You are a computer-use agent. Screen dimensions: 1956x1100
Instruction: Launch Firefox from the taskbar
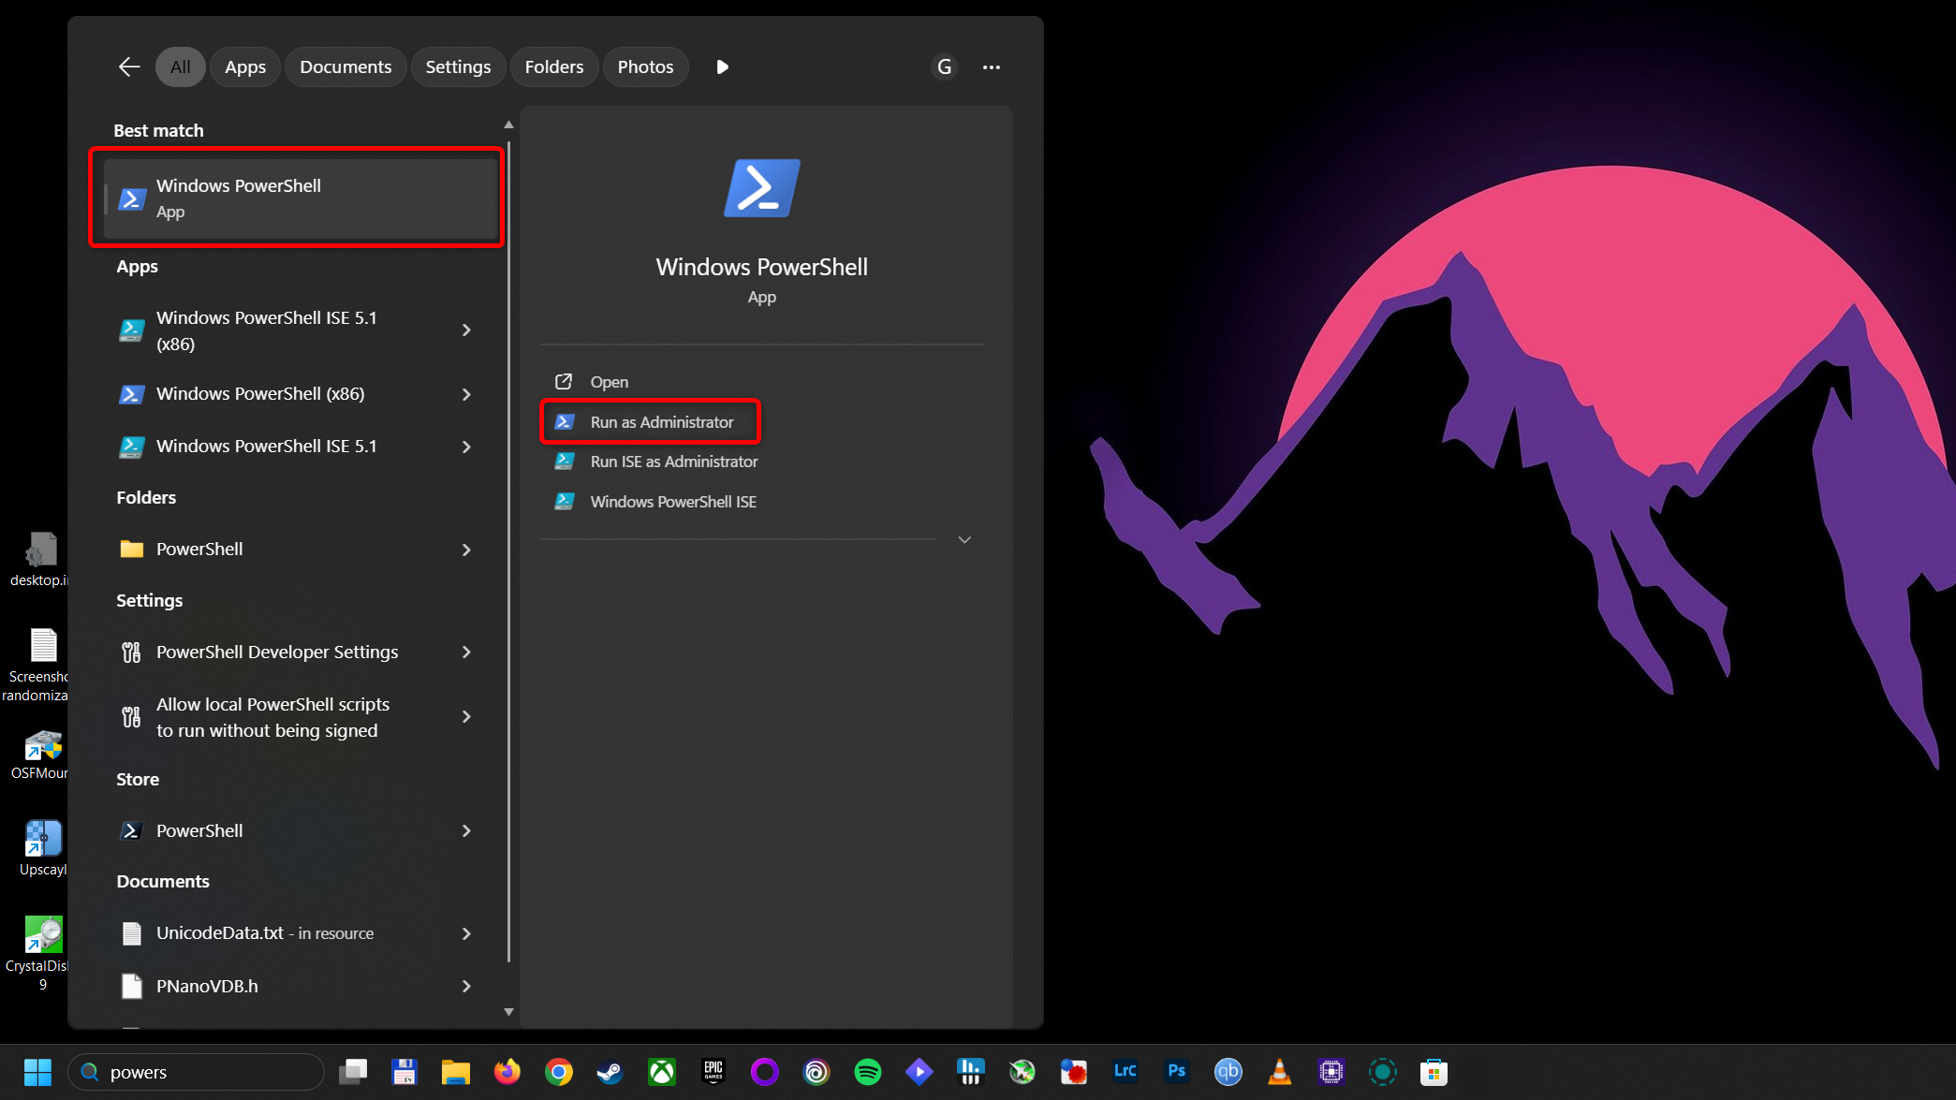point(507,1072)
